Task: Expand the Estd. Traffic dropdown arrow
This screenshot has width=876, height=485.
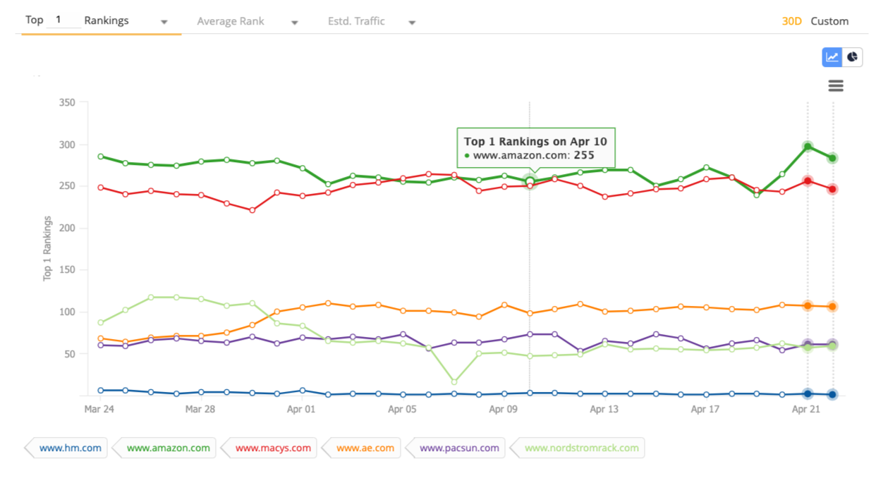Action: pos(412,23)
